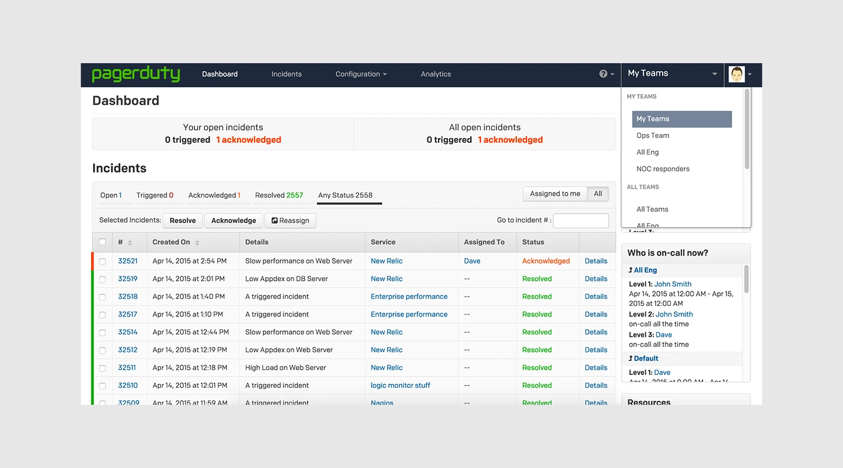The width and height of the screenshot is (843, 468).
Task: Open Details link for incident 32521
Action: tap(596, 261)
